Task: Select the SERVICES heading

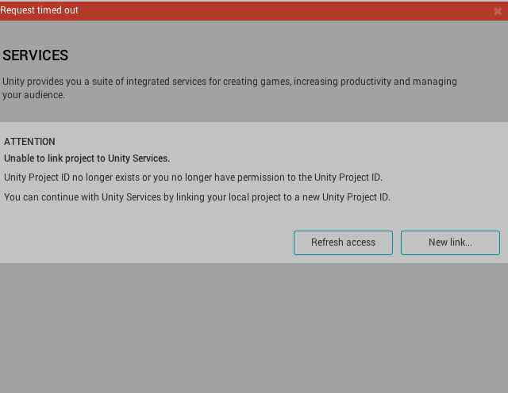Action: coord(36,55)
